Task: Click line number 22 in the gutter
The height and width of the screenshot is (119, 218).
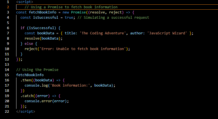Action: coord(7,112)
